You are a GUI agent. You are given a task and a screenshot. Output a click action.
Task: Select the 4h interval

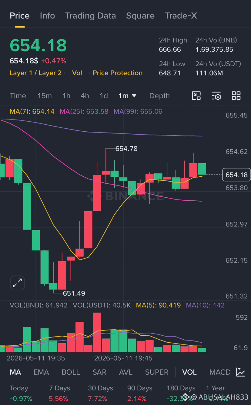pyautogui.click(x=85, y=96)
